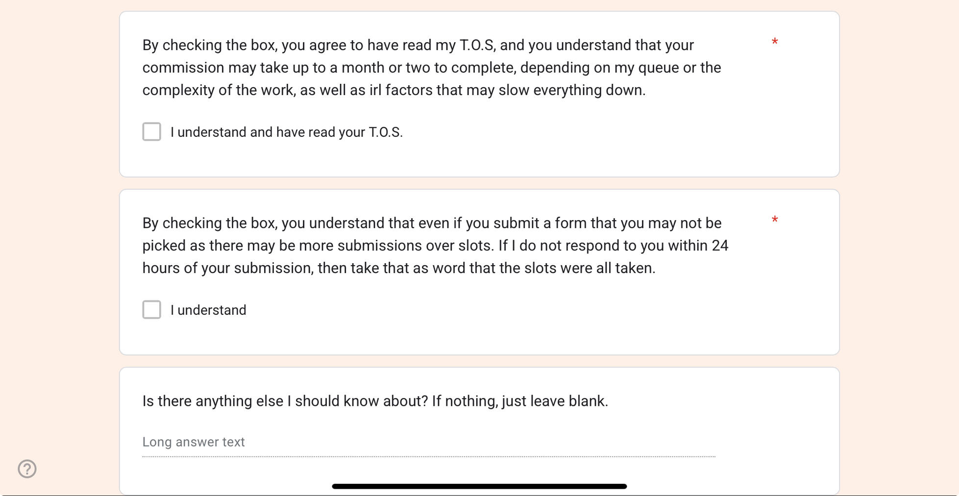The height and width of the screenshot is (496, 959).
Task: Focus the "Long answer text" field
Action: click(428, 442)
